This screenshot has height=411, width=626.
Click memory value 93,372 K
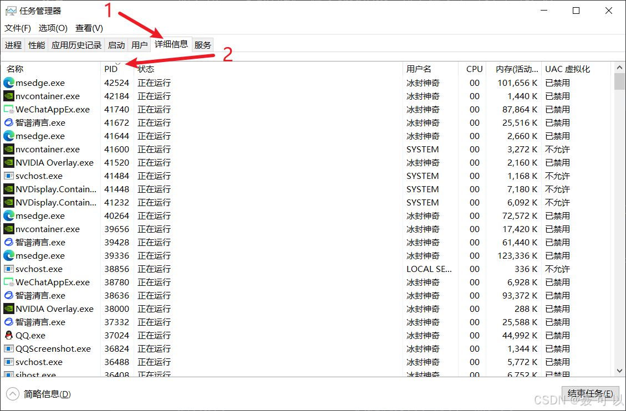point(520,295)
